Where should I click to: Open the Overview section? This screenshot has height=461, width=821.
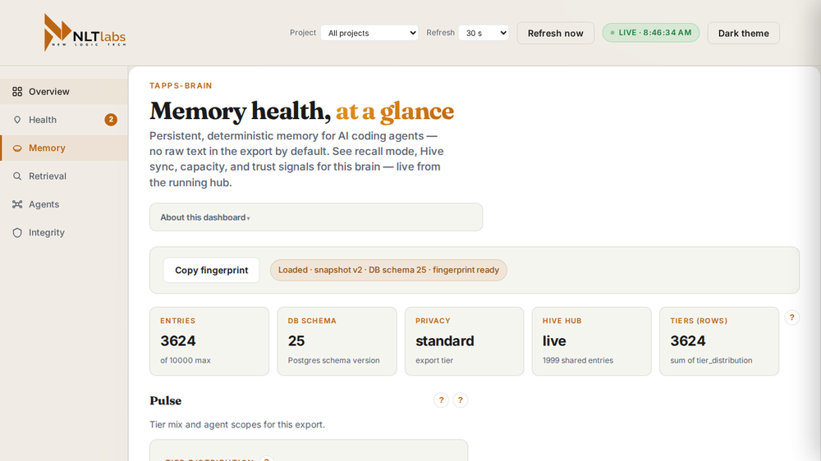click(64, 92)
